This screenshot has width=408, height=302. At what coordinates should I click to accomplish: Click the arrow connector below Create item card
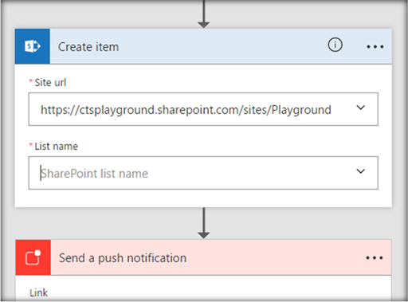tap(204, 223)
